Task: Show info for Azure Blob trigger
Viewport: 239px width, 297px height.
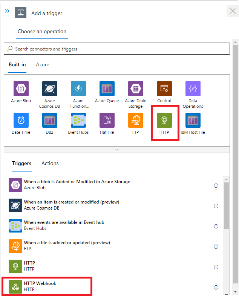Action: (x=216, y=185)
